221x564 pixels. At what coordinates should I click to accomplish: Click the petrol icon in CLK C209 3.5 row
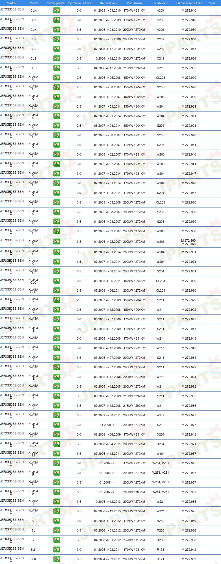57,39
